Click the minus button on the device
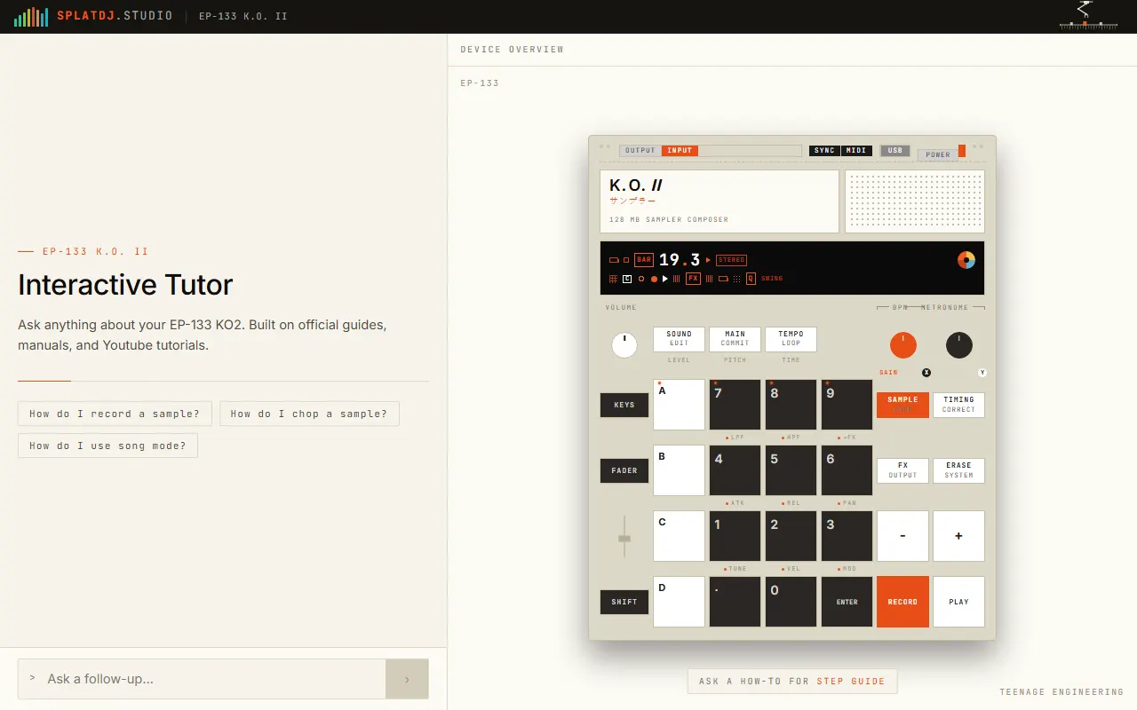Image resolution: width=1137 pixels, height=710 pixels. pyautogui.click(x=903, y=536)
